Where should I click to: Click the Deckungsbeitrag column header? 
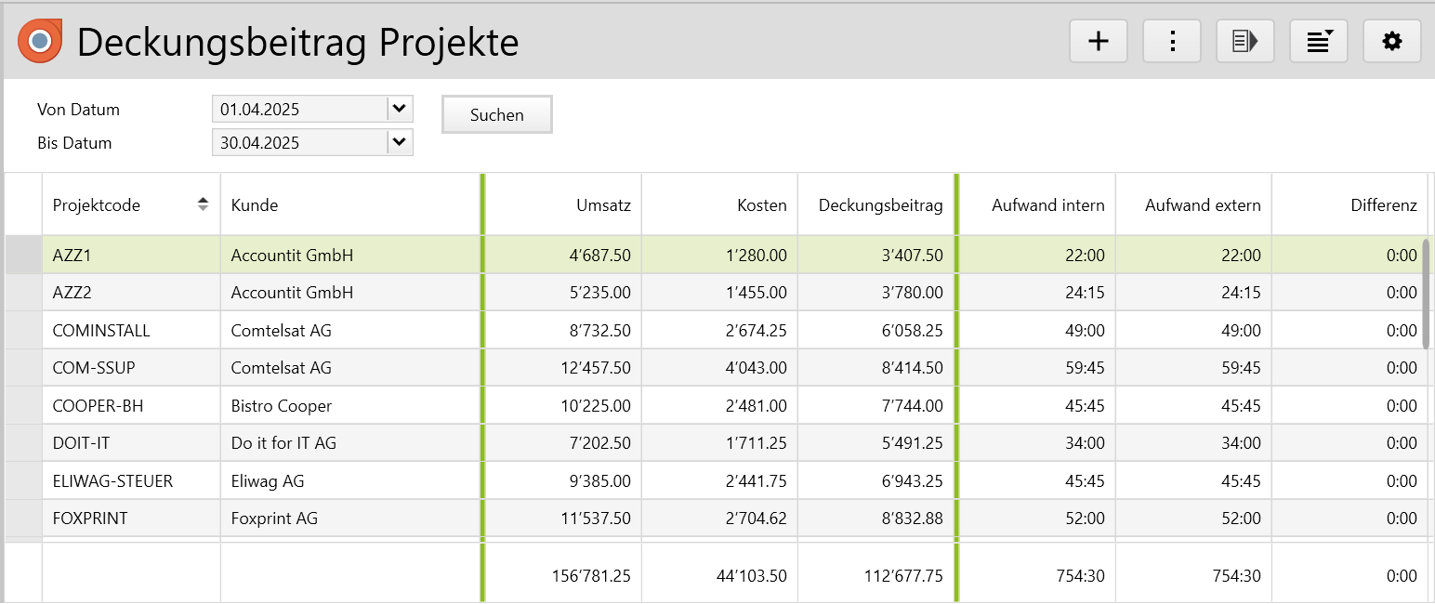click(880, 205)
